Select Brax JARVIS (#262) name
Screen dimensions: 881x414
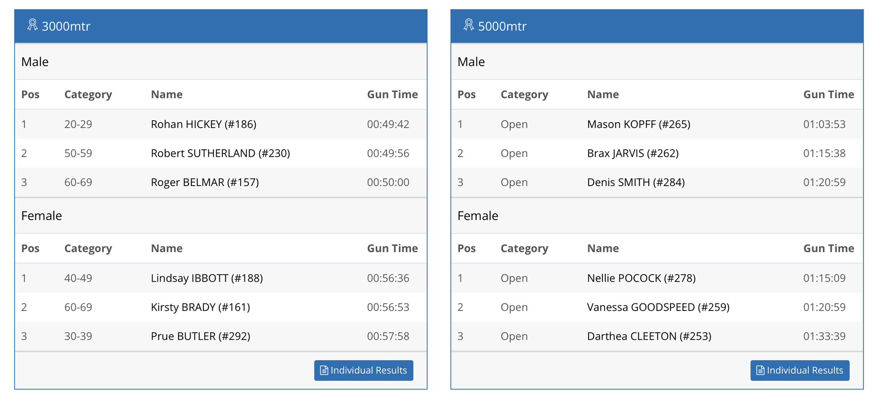pyautogui.click(x=633, y=153)
